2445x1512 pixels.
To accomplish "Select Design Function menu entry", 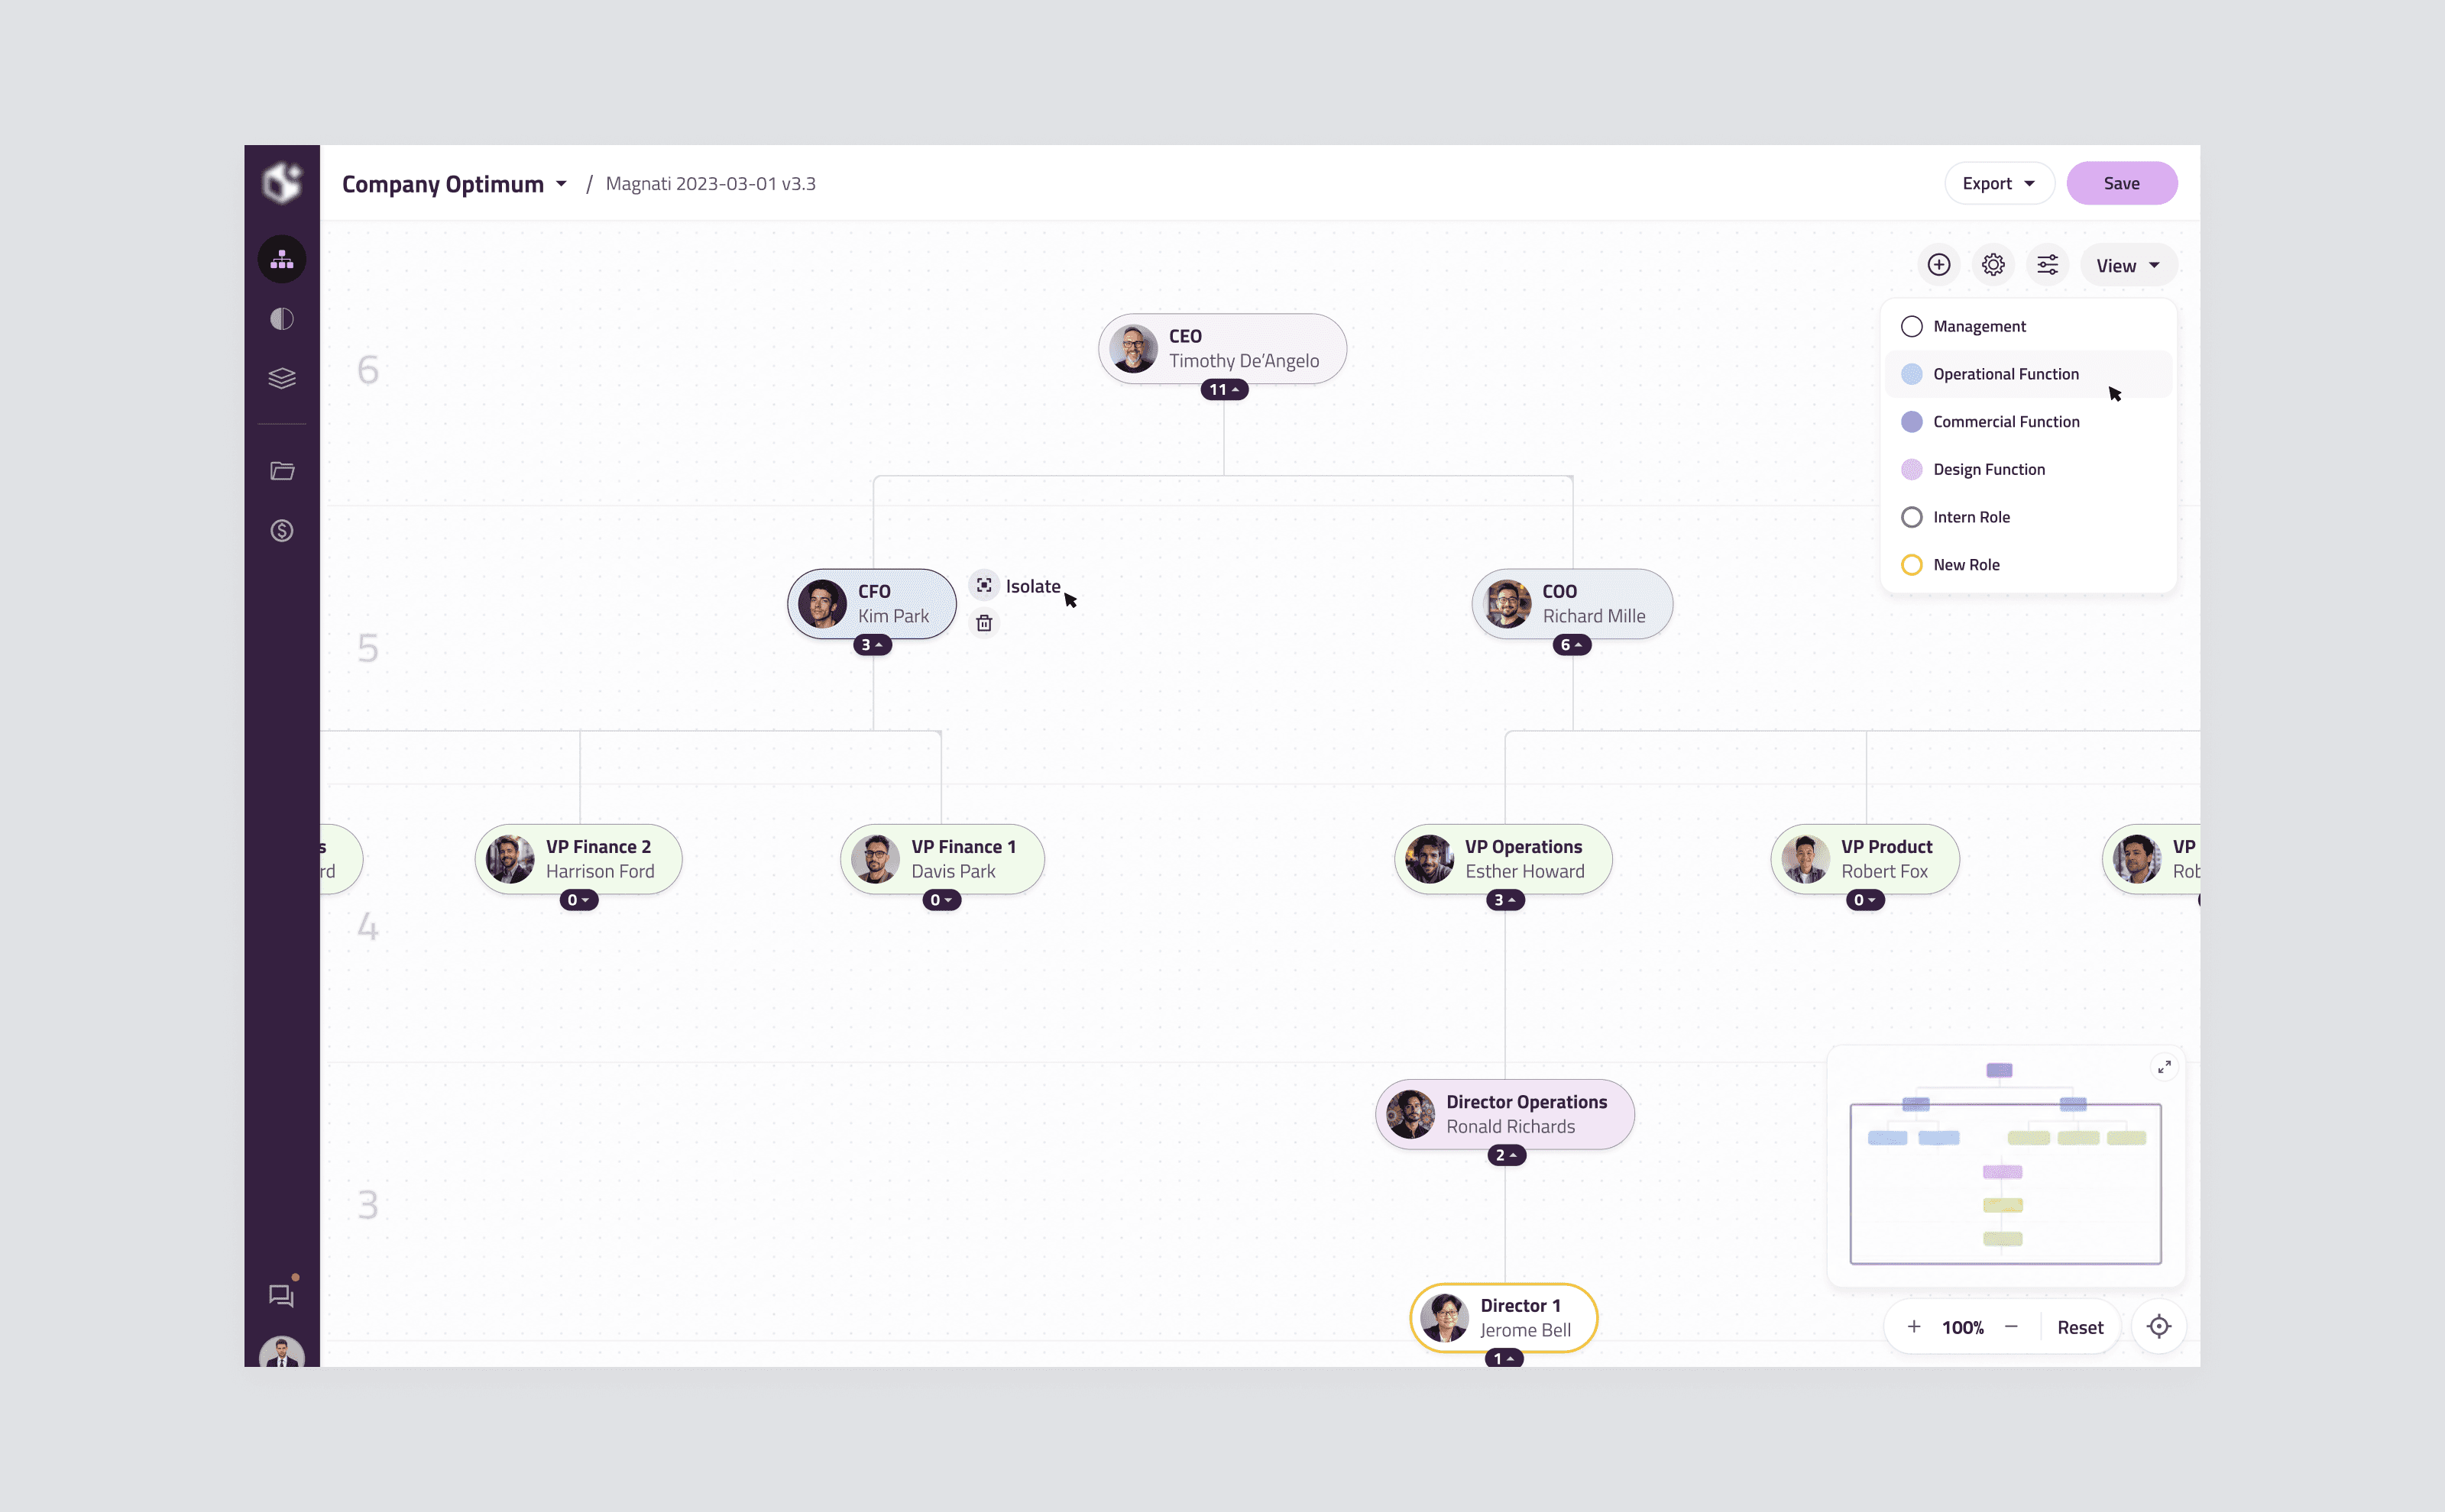I will [x=2029, y=469].
